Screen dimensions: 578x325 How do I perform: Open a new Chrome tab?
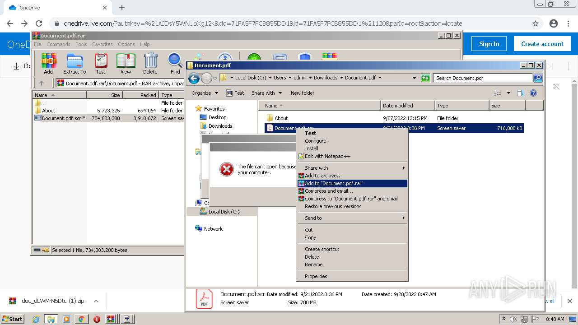[x=122, y=8]
